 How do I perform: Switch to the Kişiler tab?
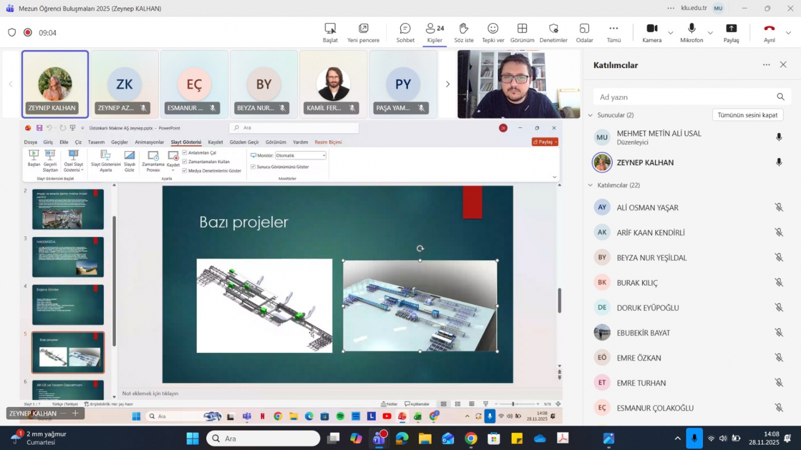click(x=434, y=32)
